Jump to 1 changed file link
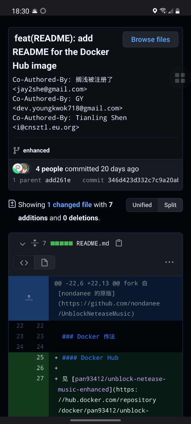 coord(69,205)
